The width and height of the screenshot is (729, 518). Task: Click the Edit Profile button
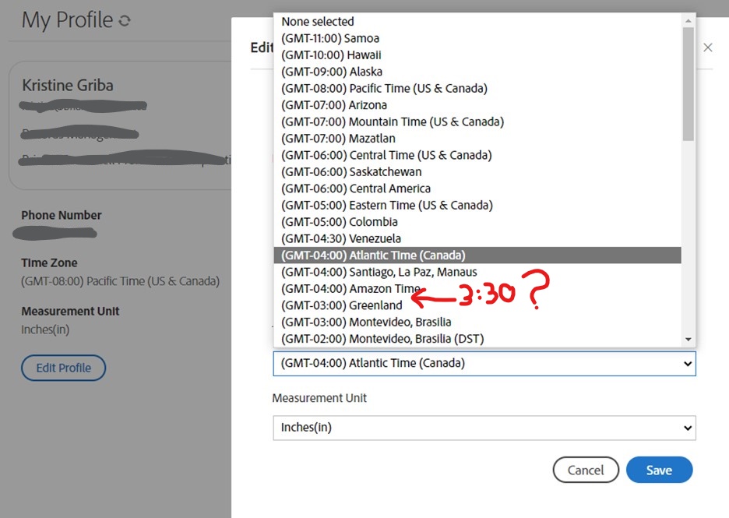[x=63, y=368]
